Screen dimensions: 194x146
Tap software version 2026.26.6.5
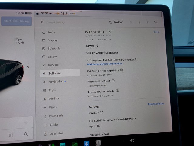96,113
